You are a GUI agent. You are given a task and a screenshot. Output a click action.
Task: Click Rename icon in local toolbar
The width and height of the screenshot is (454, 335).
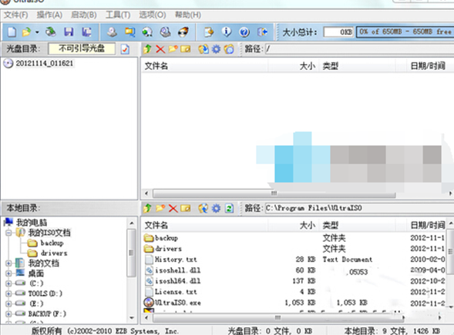click(x=186, y=208)
